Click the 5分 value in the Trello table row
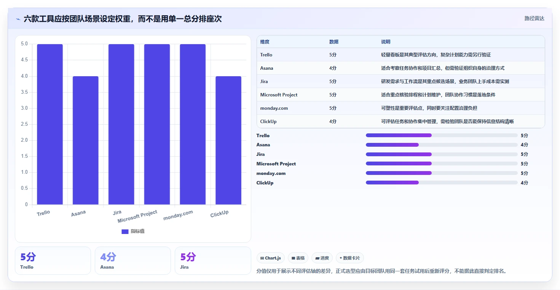 click(333, 55)
